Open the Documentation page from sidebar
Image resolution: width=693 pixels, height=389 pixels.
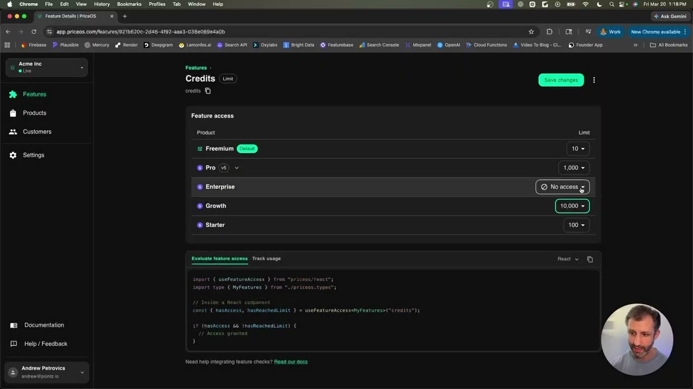click(14, 325)
